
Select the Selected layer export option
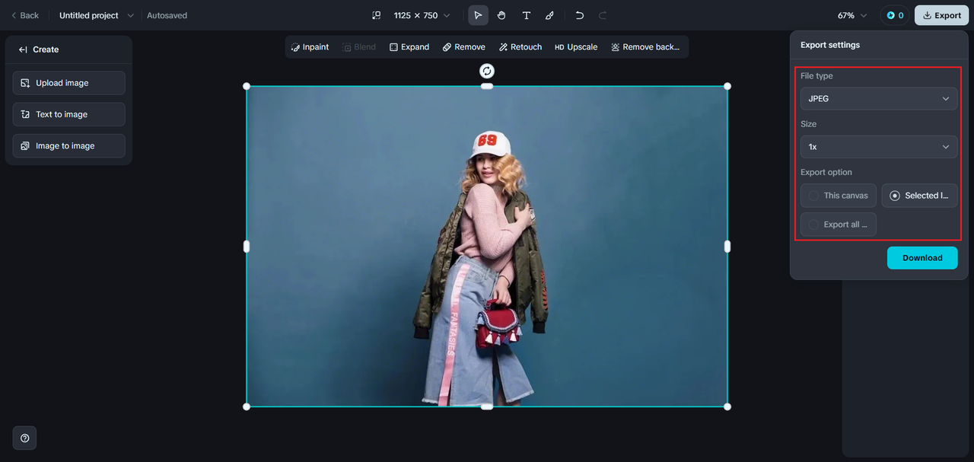click(919, 196)
